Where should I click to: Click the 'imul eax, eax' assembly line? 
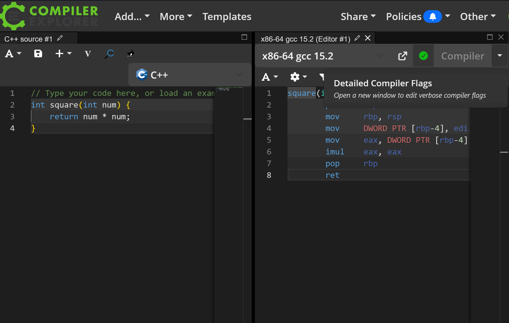tap(363, 152)
